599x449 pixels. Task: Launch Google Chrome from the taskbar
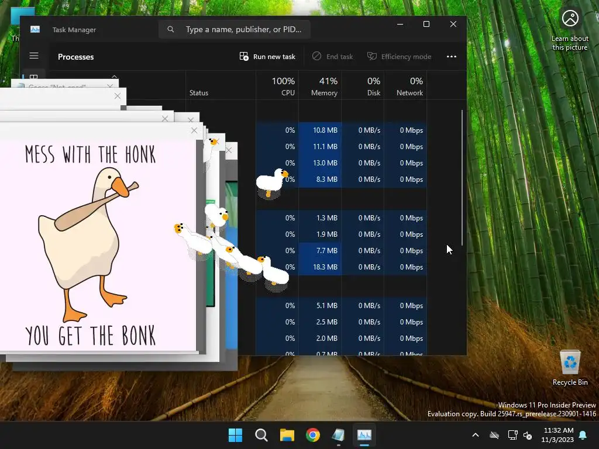click(x=313, y=435)
